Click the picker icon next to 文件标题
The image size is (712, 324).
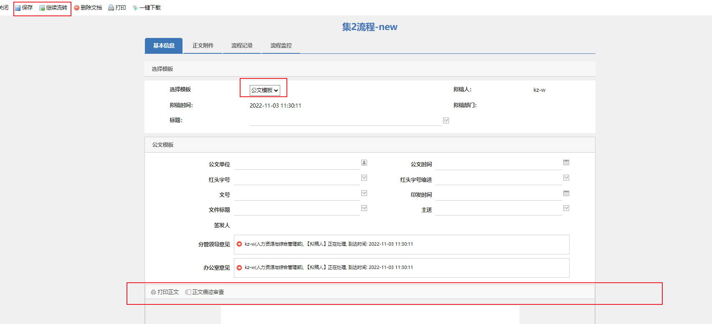364,208
